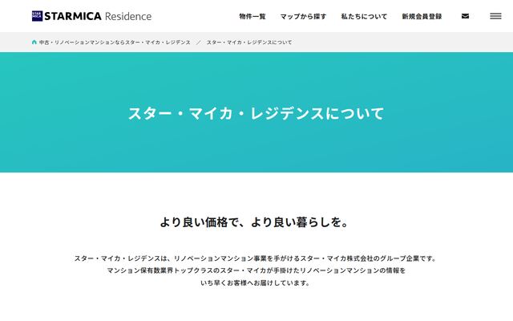Open the mail contact envelope icon

tap(465, 16)
